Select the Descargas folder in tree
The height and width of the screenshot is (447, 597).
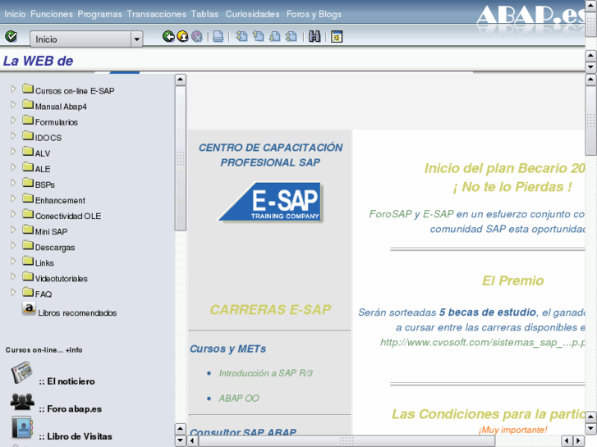(x=54, y=247)
